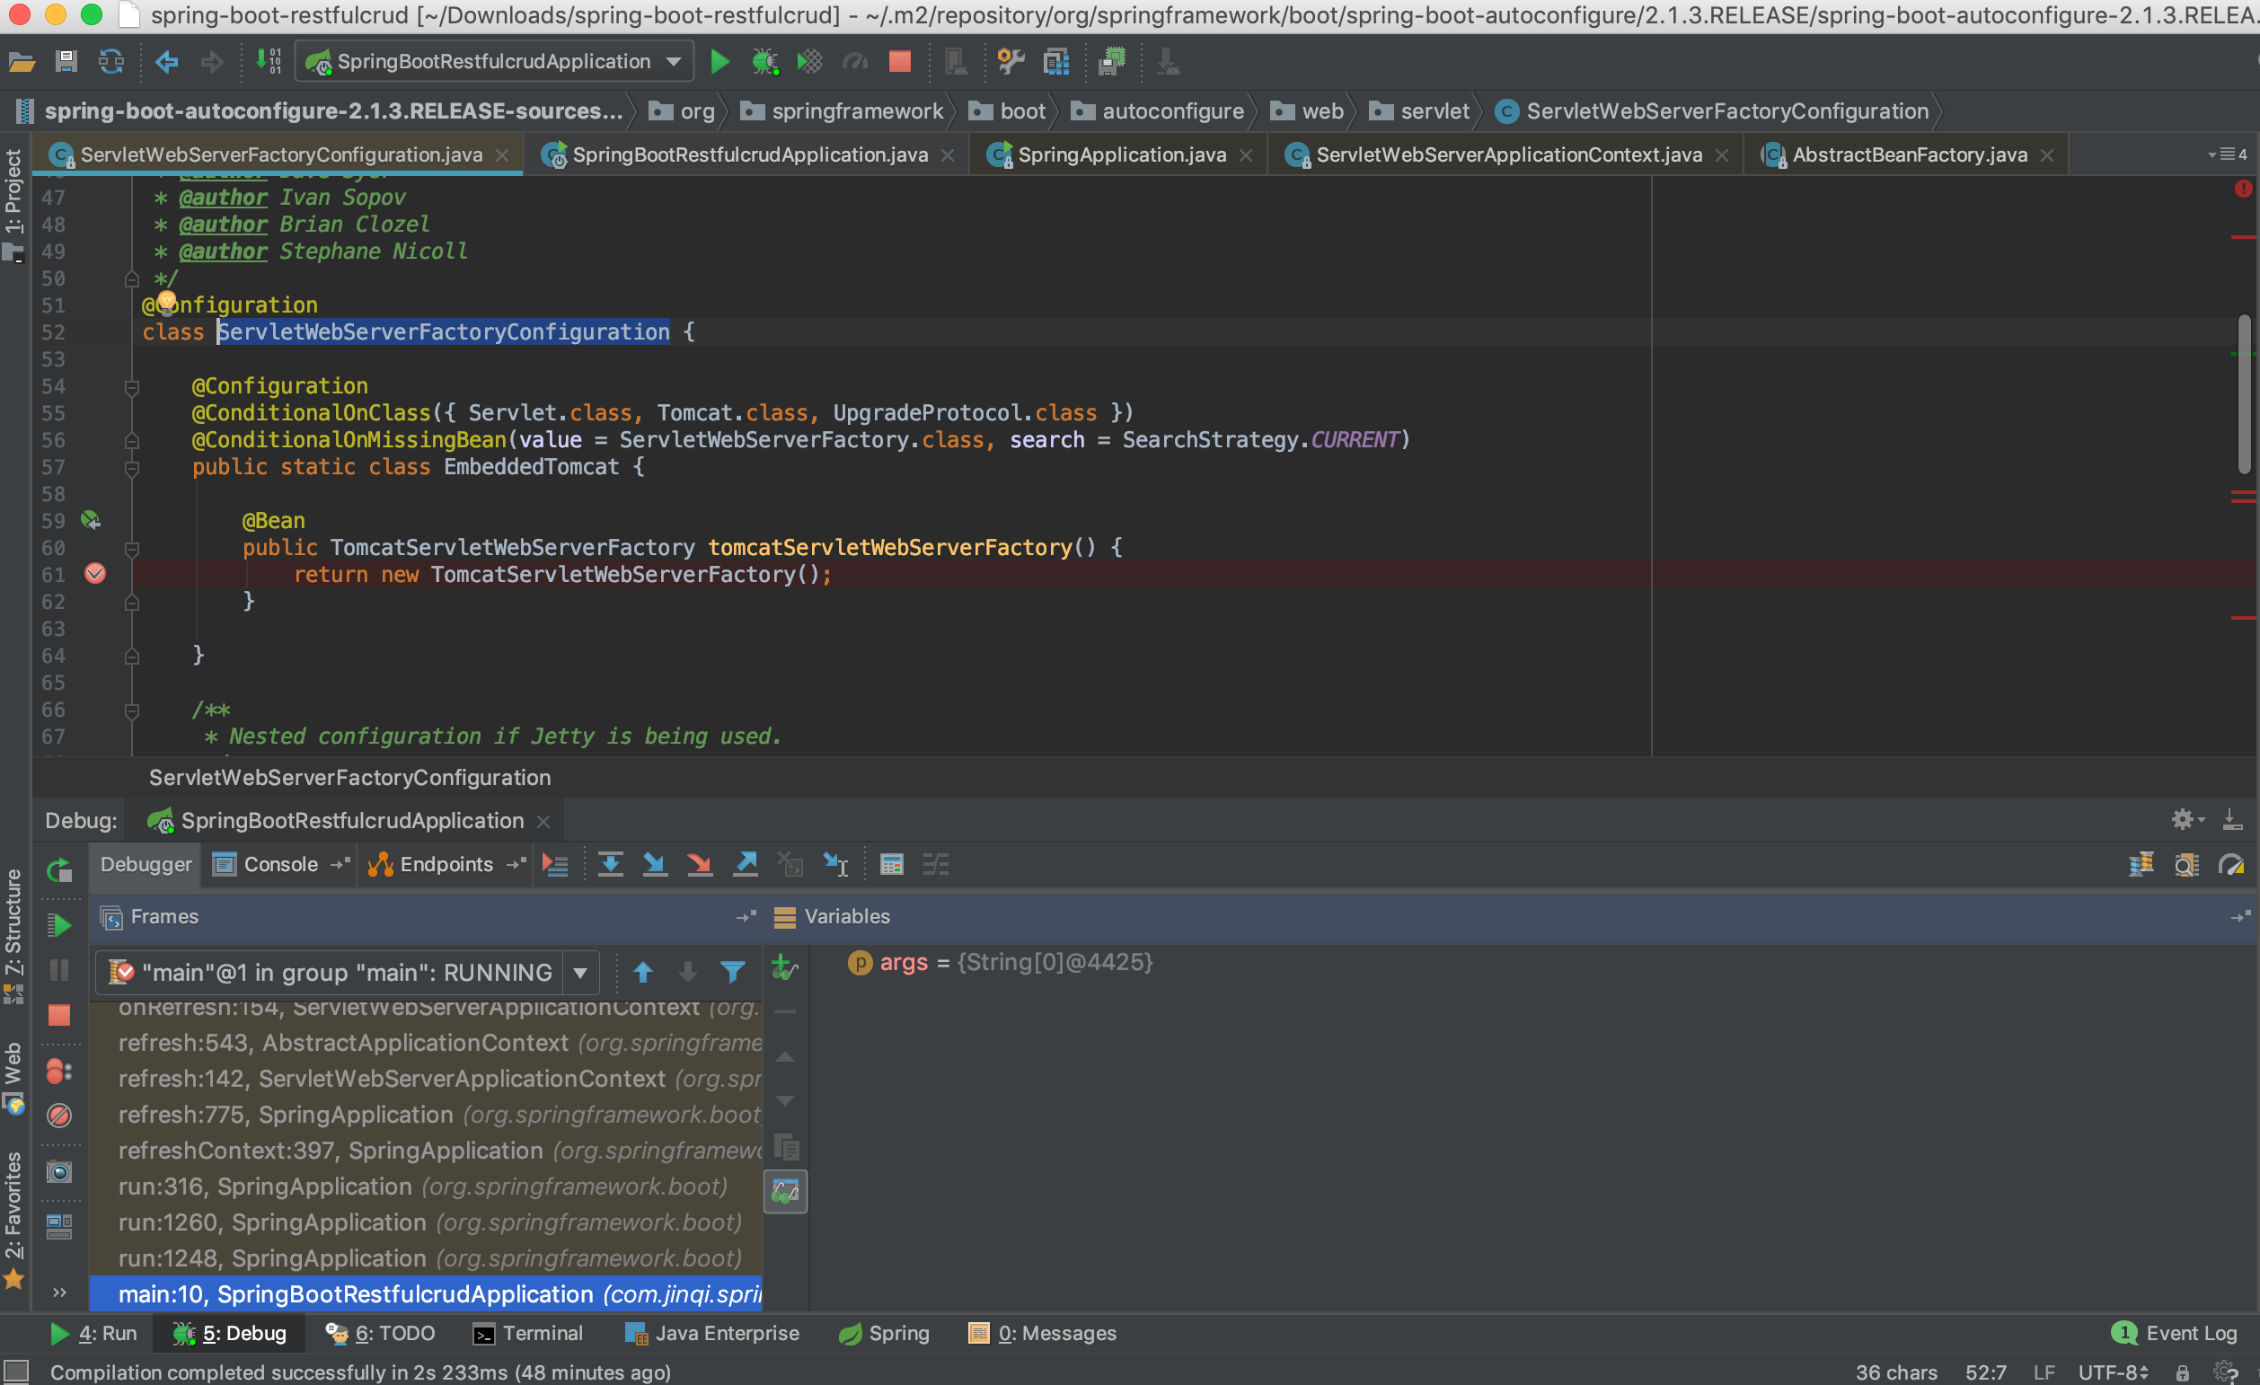Collapse the EmbeddedTomcat class fold on line 57
This screenshot has height=1385, width=2260.
click(x=131, y=468)
